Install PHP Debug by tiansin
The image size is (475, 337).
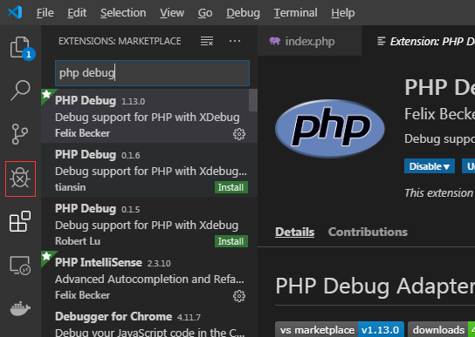(x=231, y=187)
